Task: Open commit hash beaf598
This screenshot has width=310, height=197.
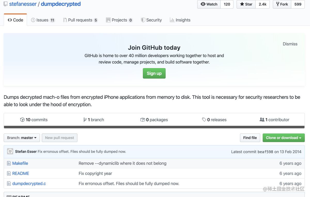Action: pyautogui.click(x=265, y=152)
